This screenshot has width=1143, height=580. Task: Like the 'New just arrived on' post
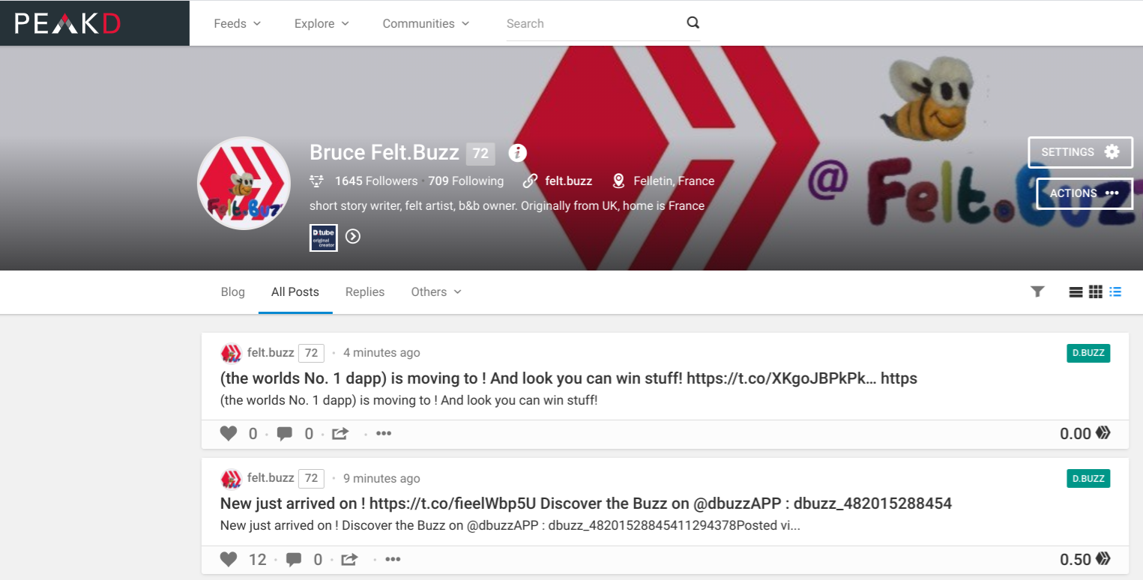click(229, 559)
